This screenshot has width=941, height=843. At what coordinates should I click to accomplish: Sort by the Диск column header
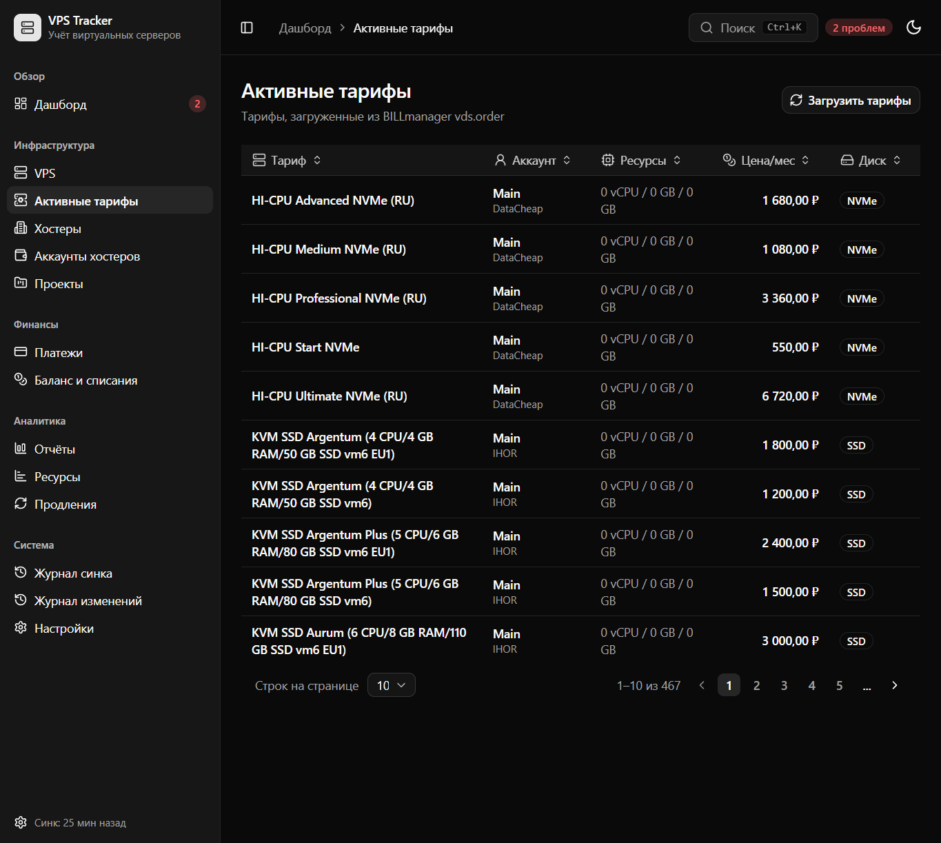click(871, 160)
